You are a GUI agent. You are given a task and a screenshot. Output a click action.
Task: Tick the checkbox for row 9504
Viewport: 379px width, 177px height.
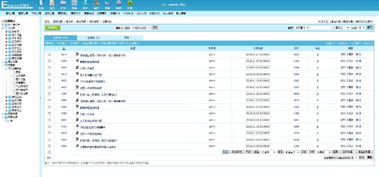click(49, 107)
